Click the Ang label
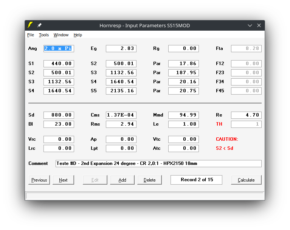This screenshot has height=230, width=290. tap(33, 49)
